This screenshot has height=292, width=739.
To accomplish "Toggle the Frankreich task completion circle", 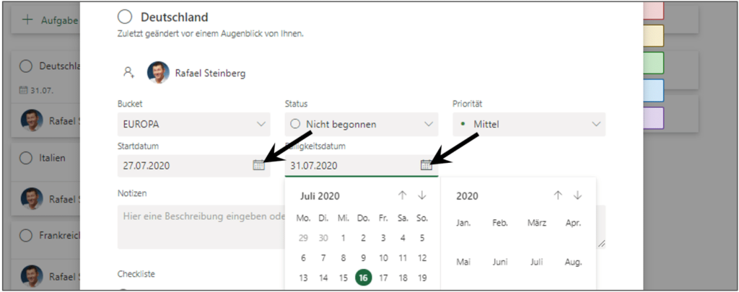I will tap(26, 235).
